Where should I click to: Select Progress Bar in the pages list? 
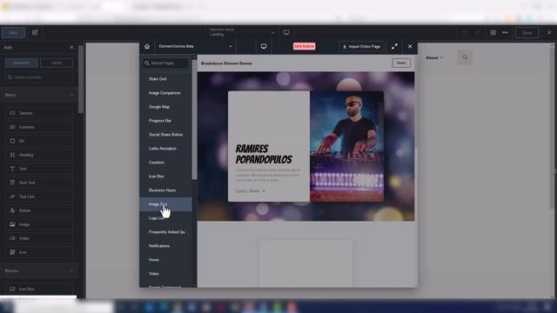(165, 121)
